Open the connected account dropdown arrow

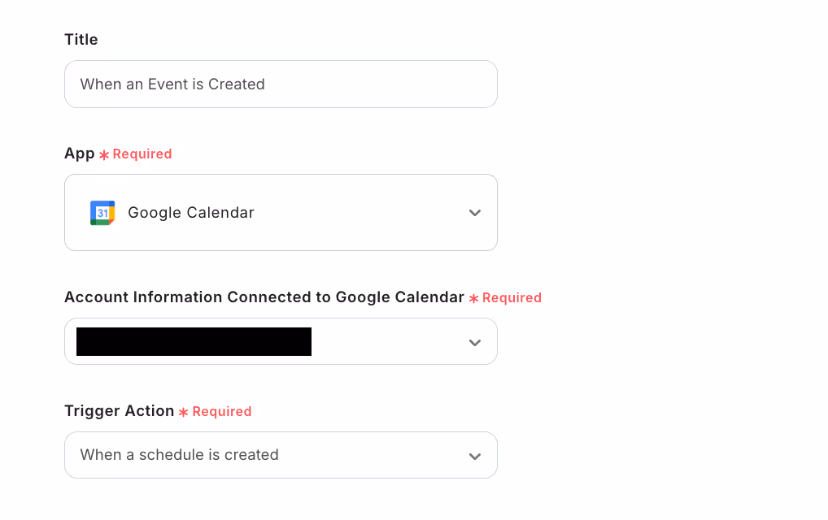475,342
